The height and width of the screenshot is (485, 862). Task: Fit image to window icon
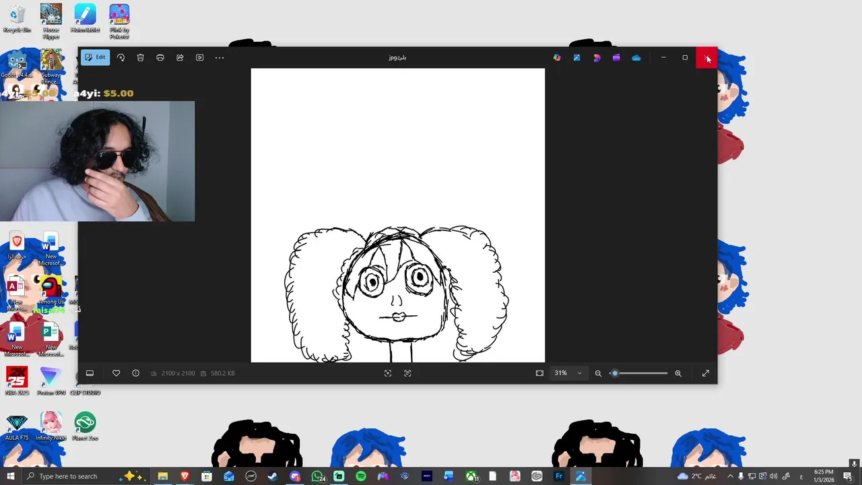point(539,373)
